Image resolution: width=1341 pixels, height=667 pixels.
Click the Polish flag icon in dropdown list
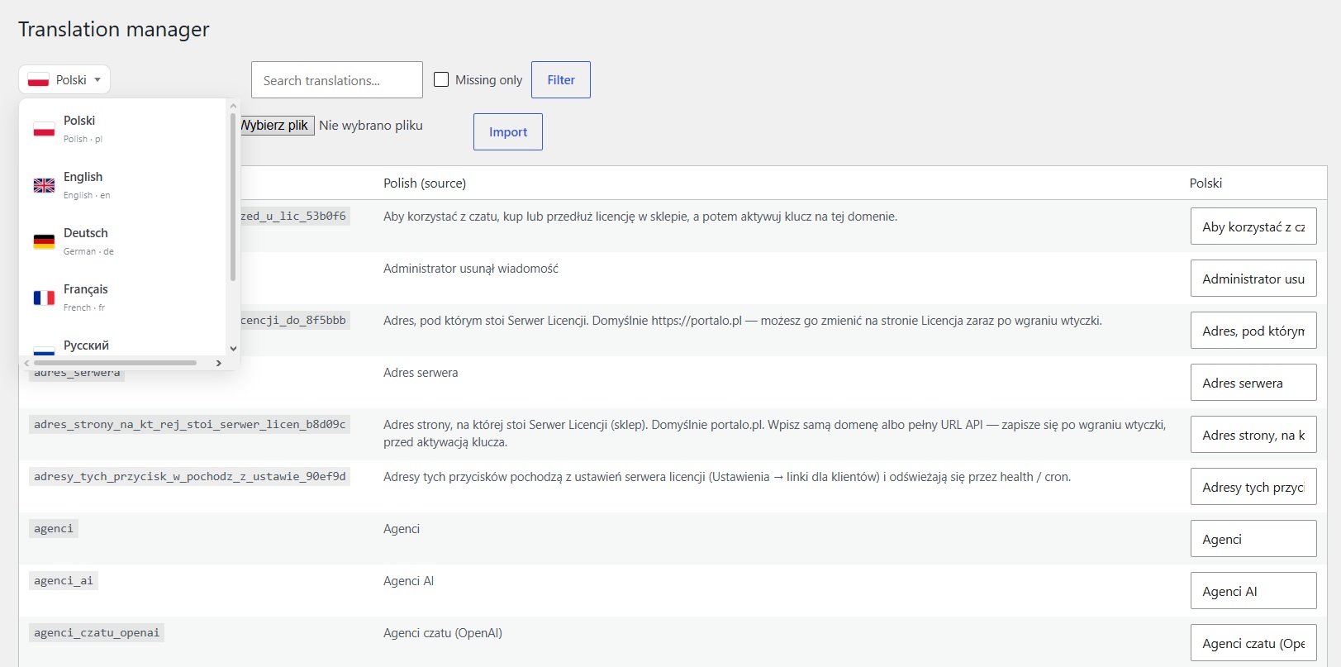click(44, 130)
